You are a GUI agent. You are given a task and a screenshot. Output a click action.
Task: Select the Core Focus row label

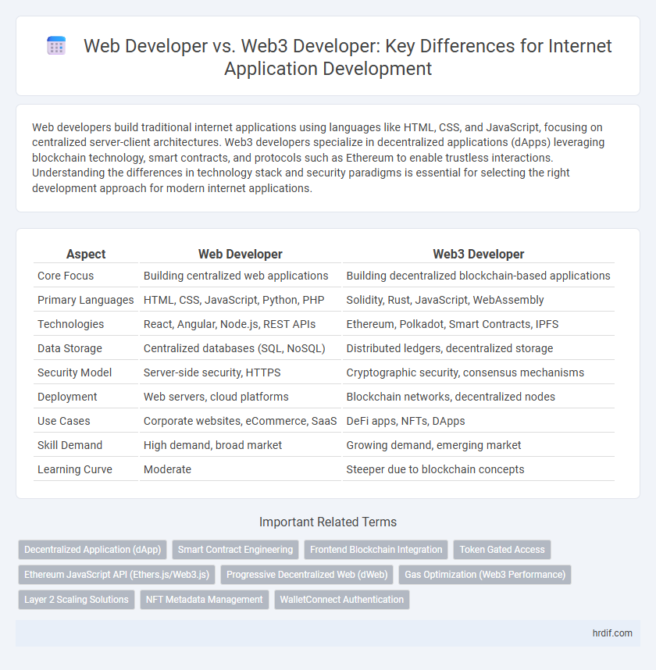coord(66,276)
